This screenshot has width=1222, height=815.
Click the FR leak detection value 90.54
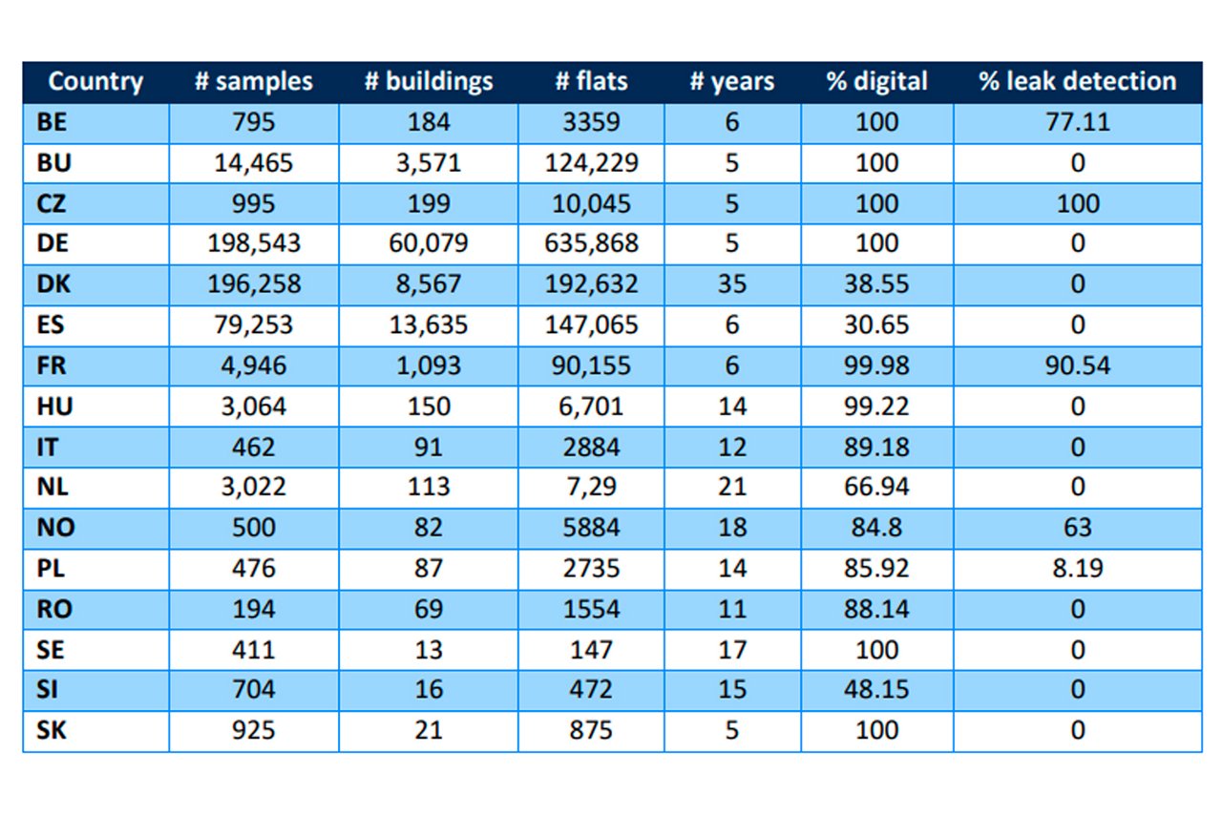tap(1077, 366)
